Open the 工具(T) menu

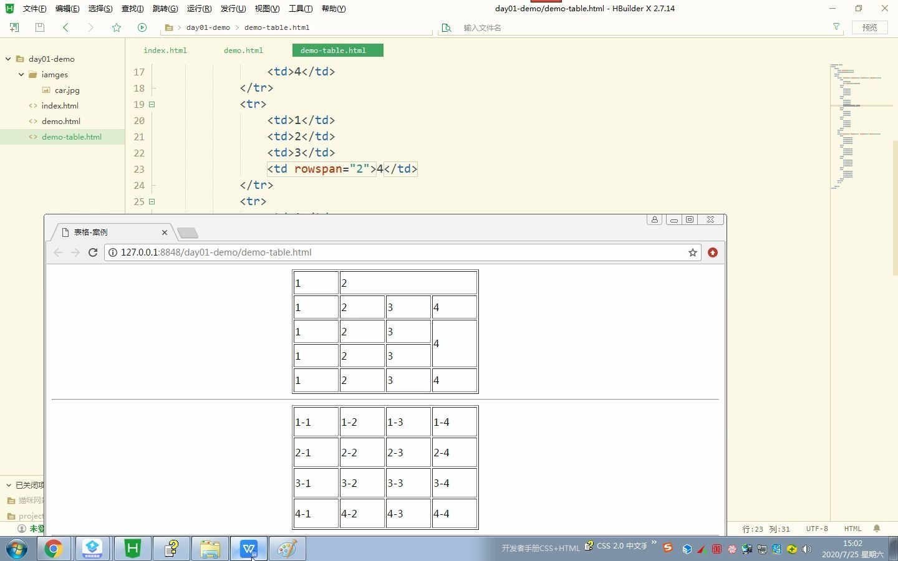[x=301, y=9]
